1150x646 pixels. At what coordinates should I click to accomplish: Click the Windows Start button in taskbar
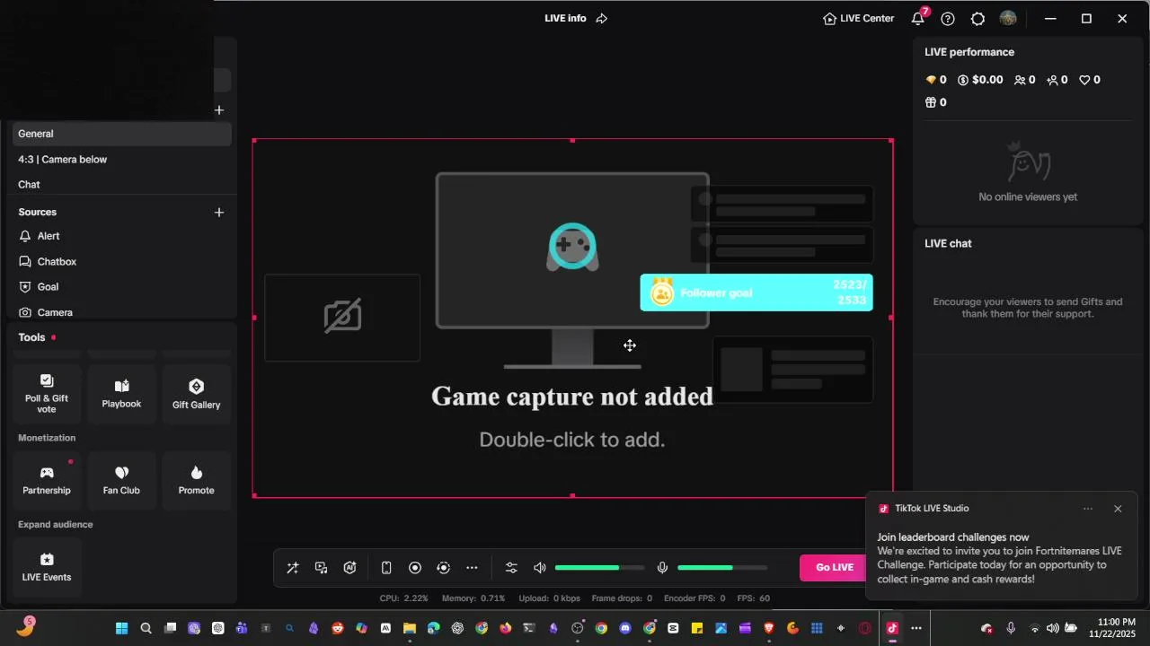point(121,628)
